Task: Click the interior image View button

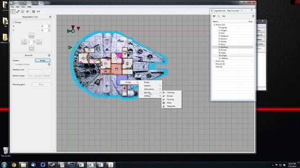Action: [x=30, y=76]
